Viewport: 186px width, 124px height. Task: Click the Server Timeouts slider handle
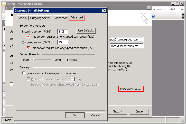pyautogui.click(x=33, y=59)
